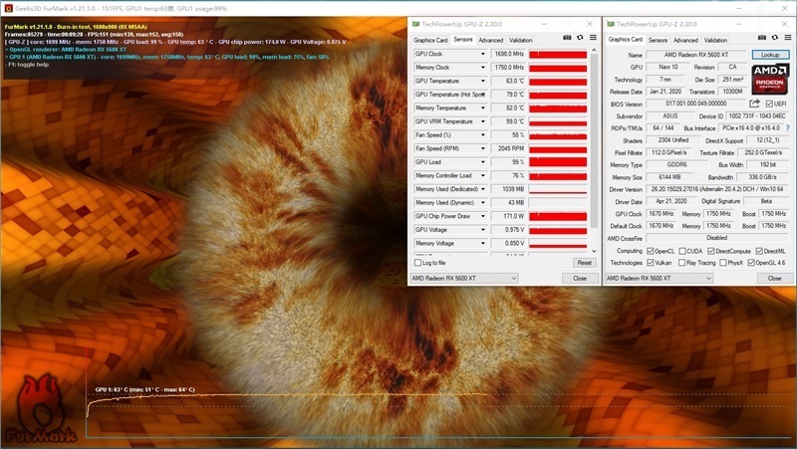Click the BIOS share/export icon
This screenshot has height=449, width=797.
click(x=754, y=104)
